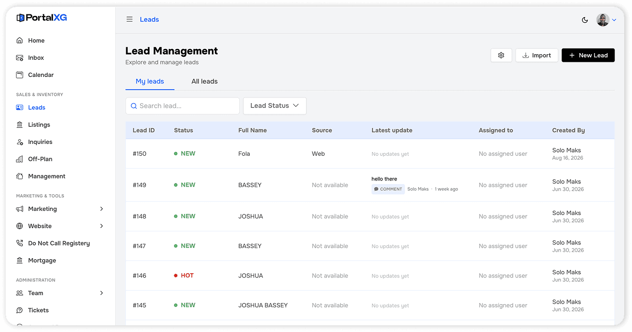Open lead settings gear button
Image resolution: width=632 pixels, height=332 pixels.
[x=501, y=55]
